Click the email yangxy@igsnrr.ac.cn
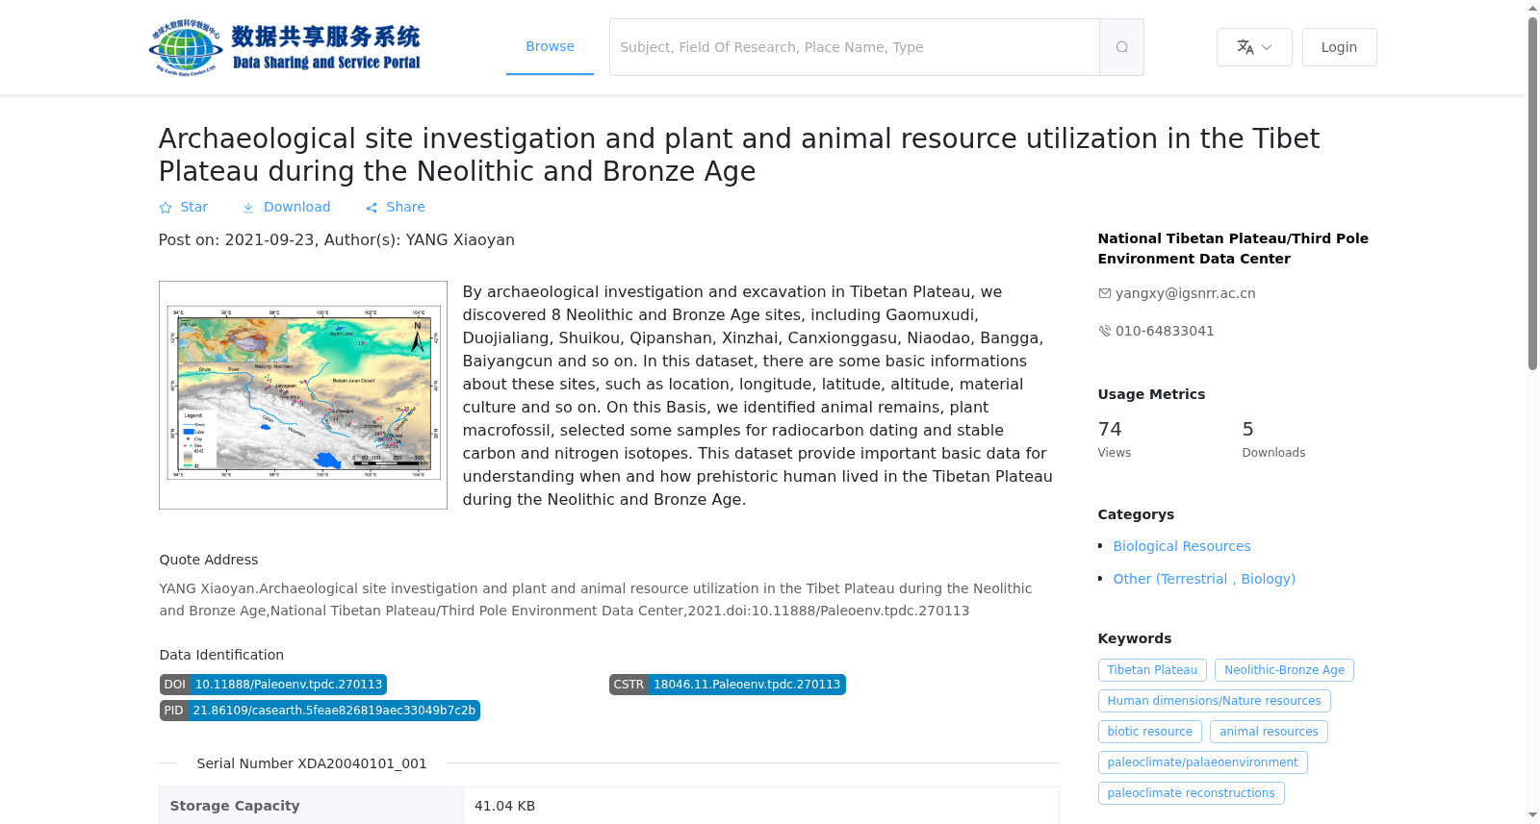 coord(1185,293)
